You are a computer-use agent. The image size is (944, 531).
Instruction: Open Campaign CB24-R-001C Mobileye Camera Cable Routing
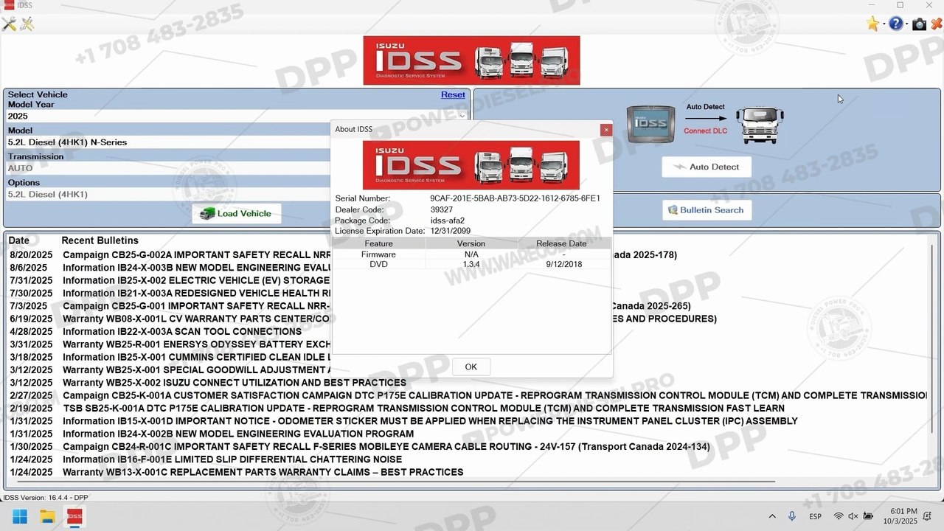click(x=360, y=446)
